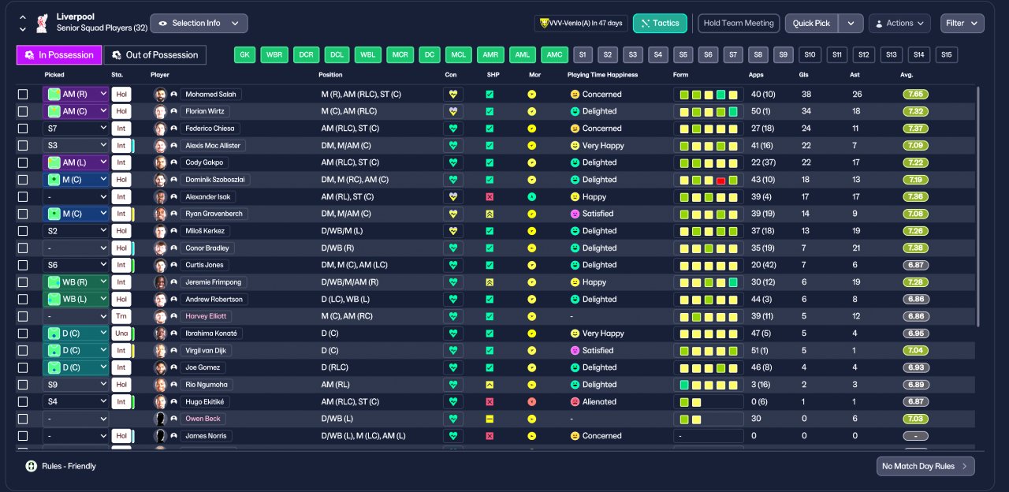
Task: Open Harvey Elliott's player name link
Action: click(206, 316)
